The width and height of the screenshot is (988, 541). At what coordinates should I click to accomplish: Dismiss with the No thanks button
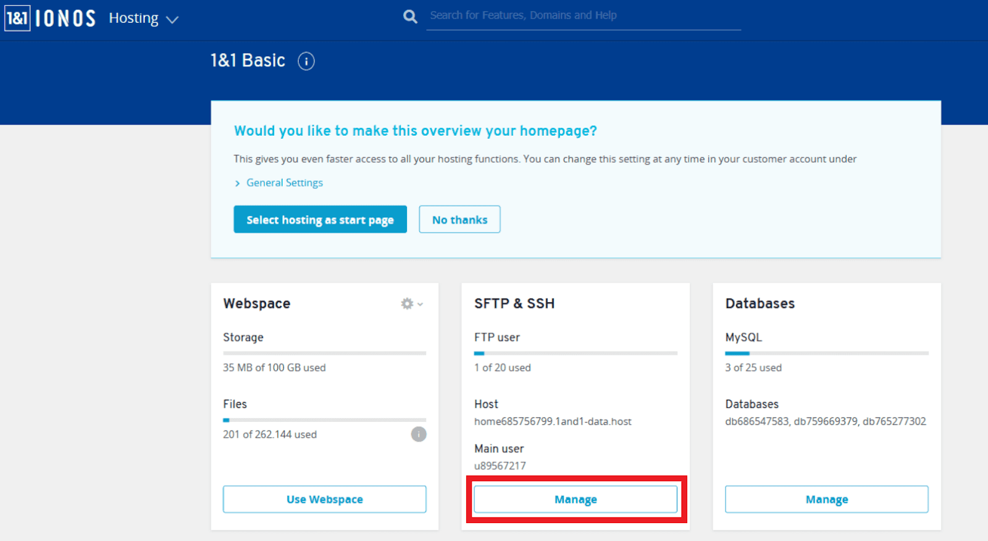459,219
